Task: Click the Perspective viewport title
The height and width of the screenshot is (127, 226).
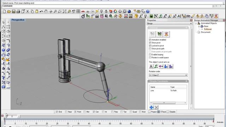Action: click(18, 20)
